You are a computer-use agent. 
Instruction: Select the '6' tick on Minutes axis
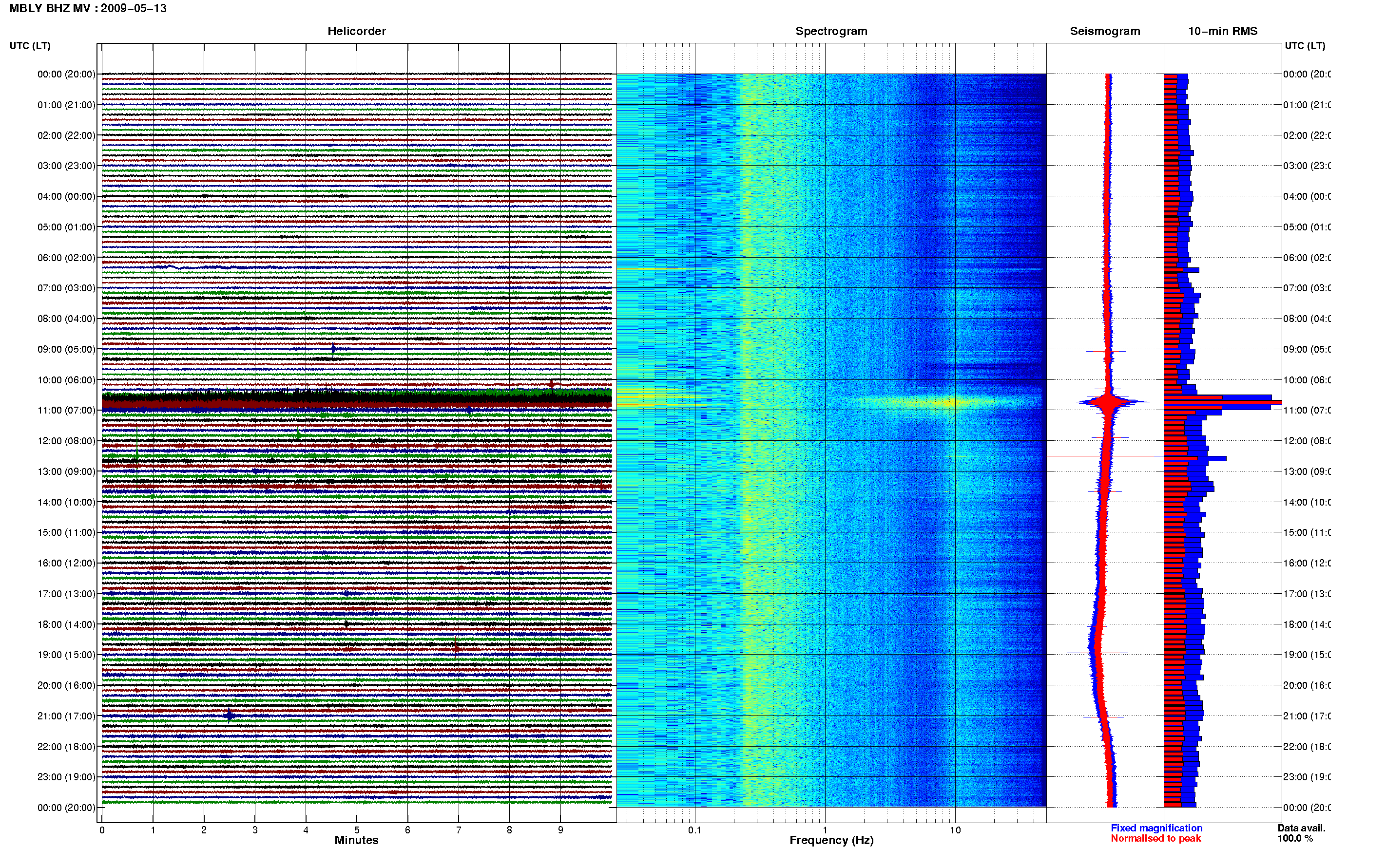click(407, 830)
